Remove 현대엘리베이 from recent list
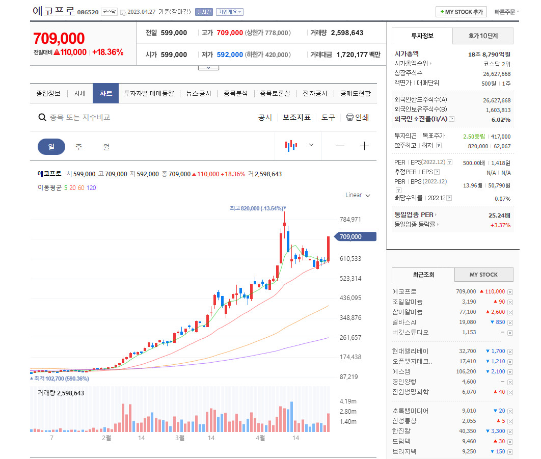This screenshot has width=541, height=459. coord(510,352)
